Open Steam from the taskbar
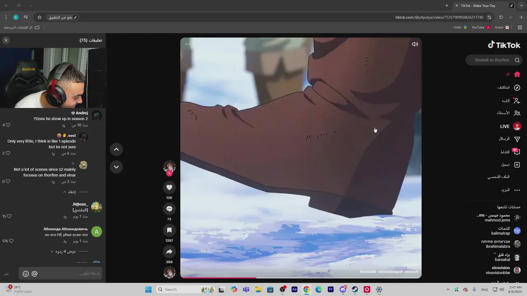This screenshot has width=527, height=296. (355, 289)
